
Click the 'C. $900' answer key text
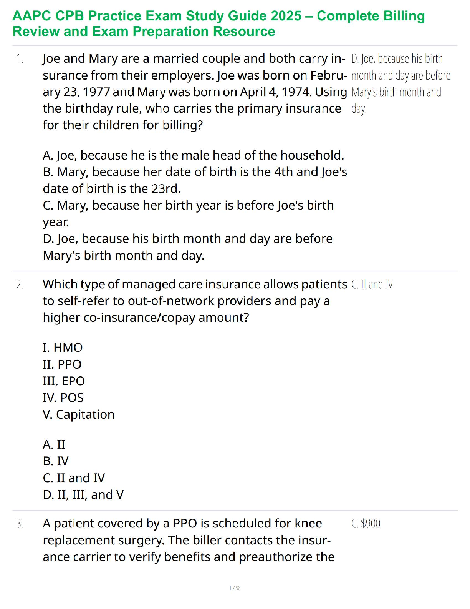click(366, 524)
